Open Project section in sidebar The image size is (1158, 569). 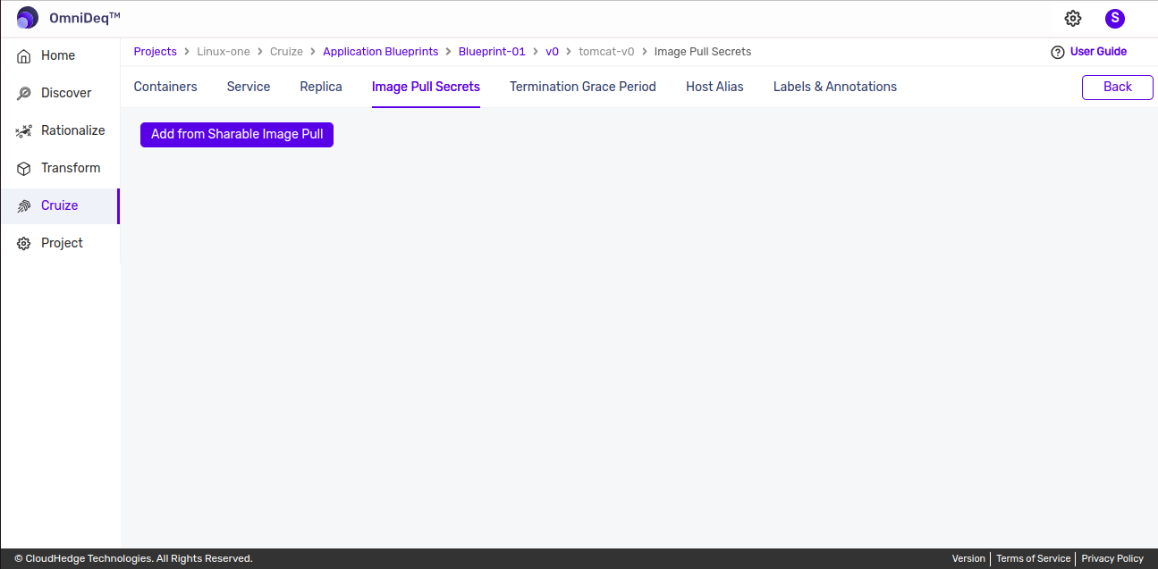click(60, 243)
